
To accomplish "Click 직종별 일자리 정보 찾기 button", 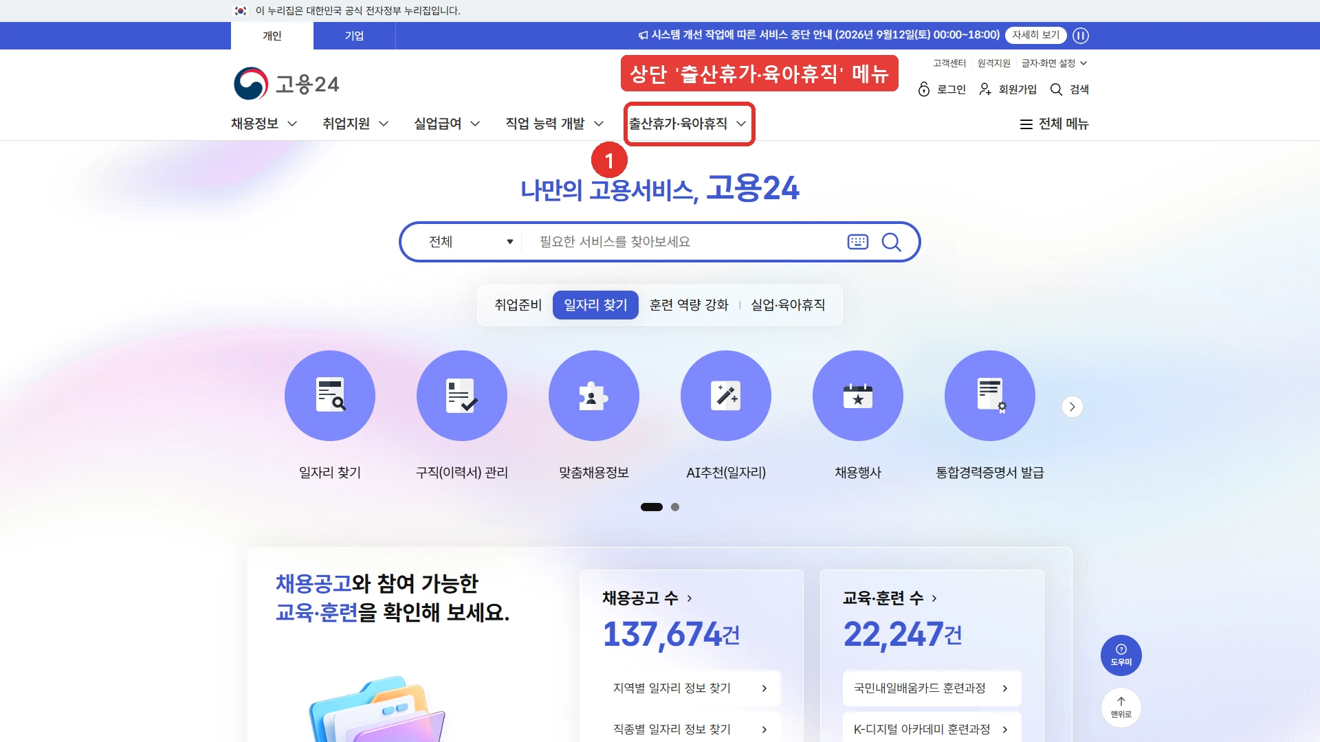I will [691, 729].
